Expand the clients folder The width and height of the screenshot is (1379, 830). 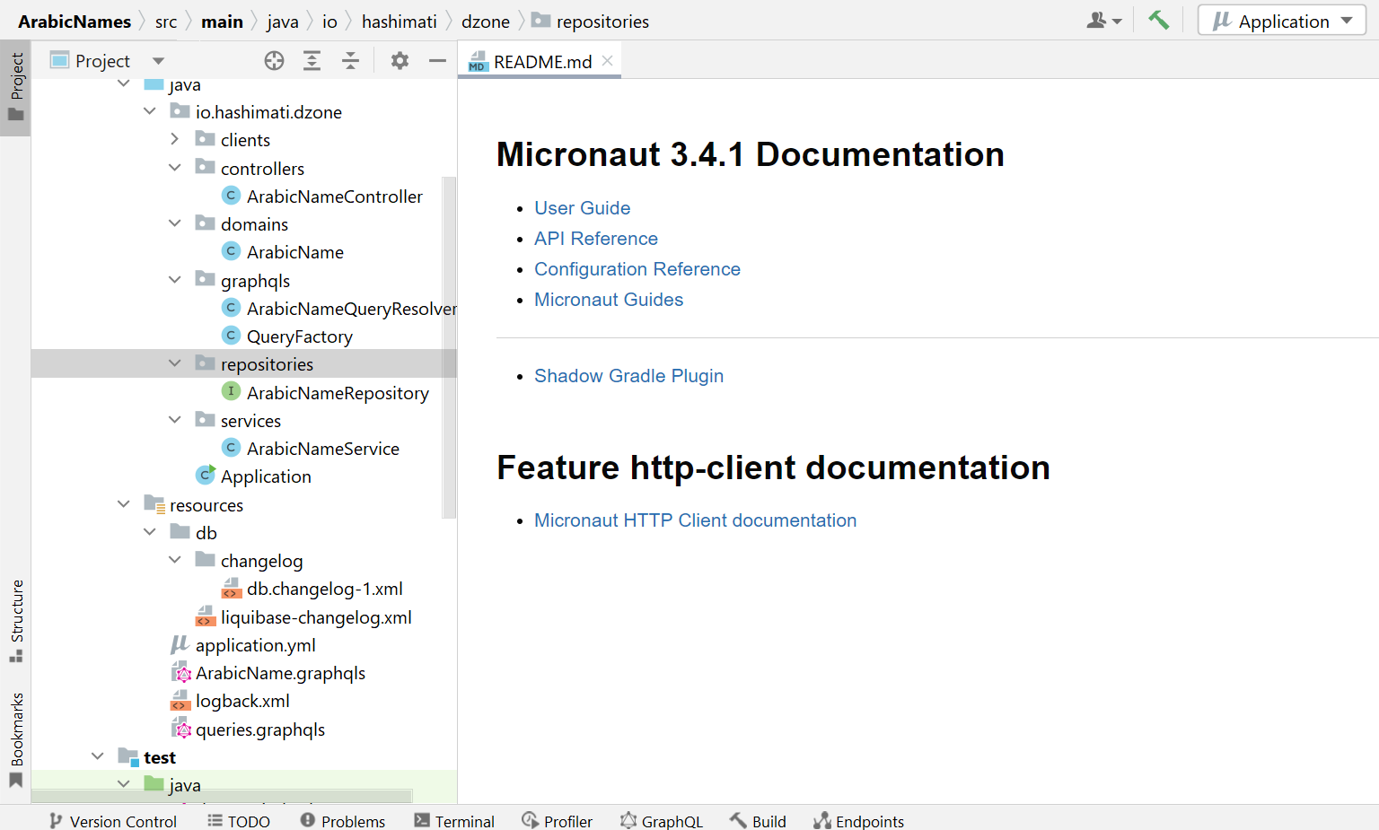[175, 139]
